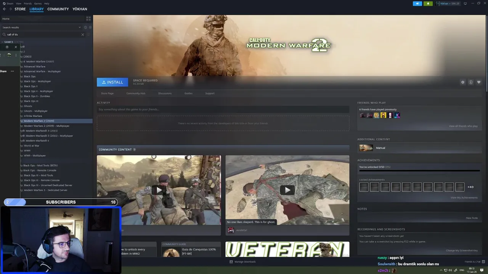Go back with the navigation back arrow
Viewport: 488px width, 274px height.
[4, 9]
